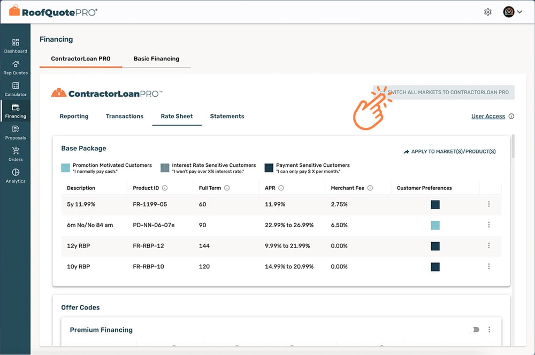Image resolution: width=535 pixels, height=355 pixels.
Task: Open the User Access link
Action: pos(488,117)
